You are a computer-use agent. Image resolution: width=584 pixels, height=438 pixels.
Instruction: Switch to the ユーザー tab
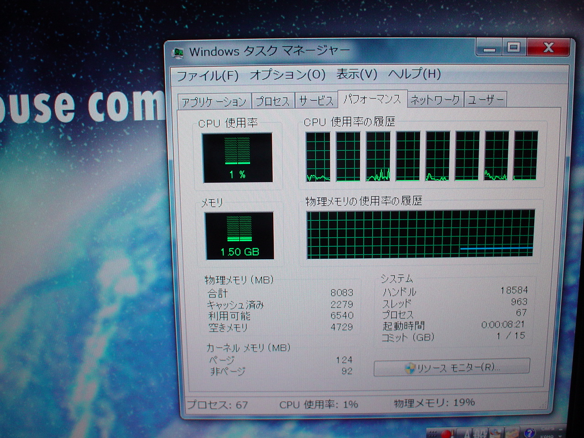click(485, 99)
